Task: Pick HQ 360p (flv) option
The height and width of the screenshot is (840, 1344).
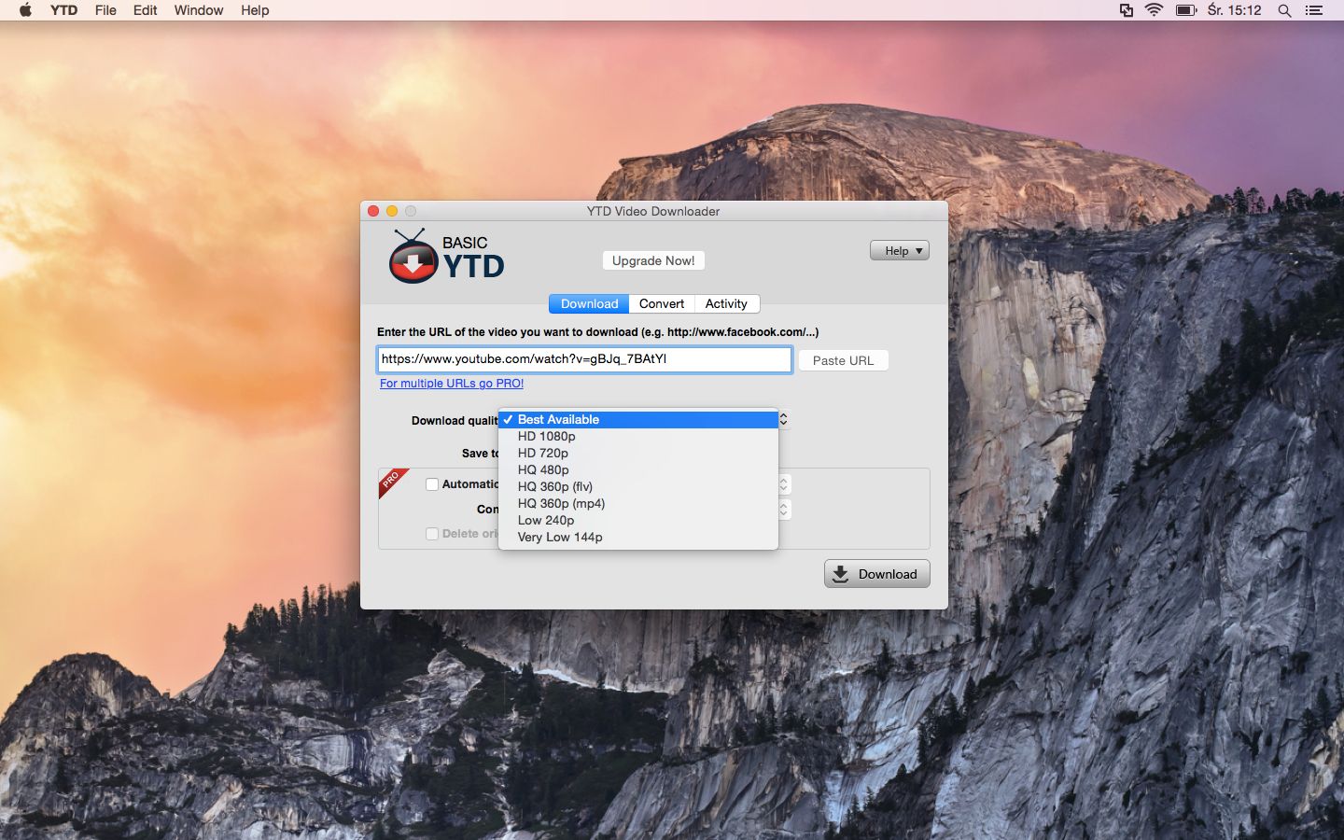Action: click(638, 486)
